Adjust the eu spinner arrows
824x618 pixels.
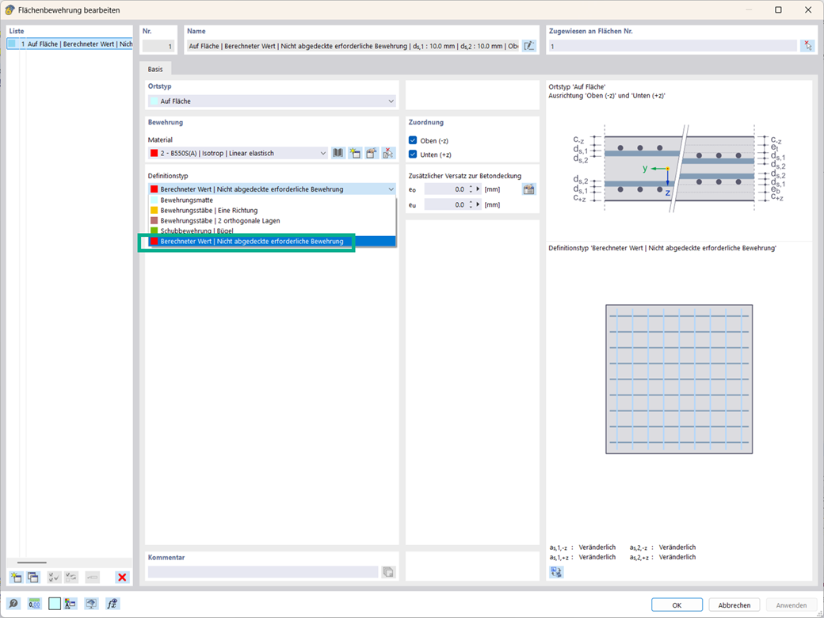[x=471, y=205]
